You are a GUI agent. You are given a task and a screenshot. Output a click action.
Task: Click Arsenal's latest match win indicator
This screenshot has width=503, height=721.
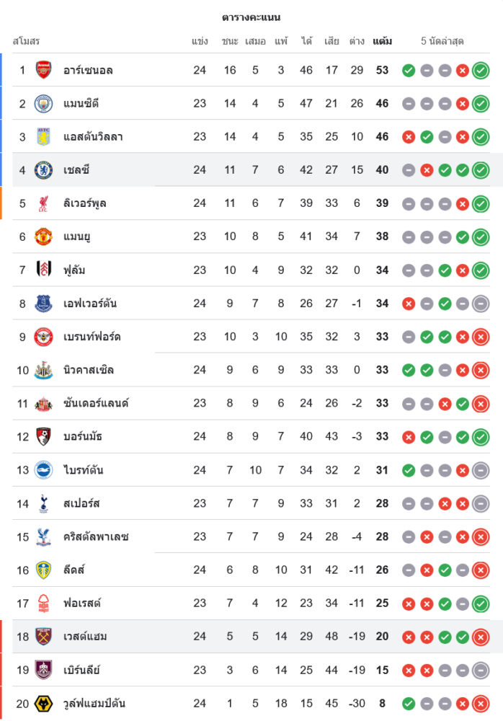pos(481,71)
